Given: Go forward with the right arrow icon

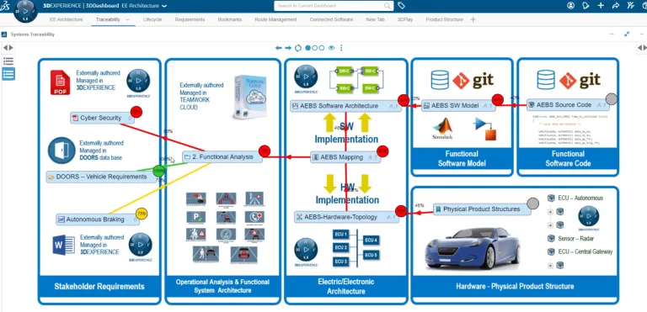Looking at the screenshot, I should pyautogui.click(x=288, y=48).
